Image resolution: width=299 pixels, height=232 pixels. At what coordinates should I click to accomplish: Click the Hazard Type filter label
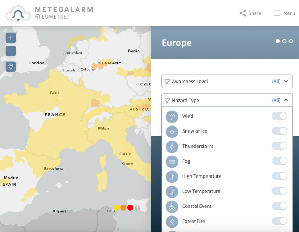point(185,101)
